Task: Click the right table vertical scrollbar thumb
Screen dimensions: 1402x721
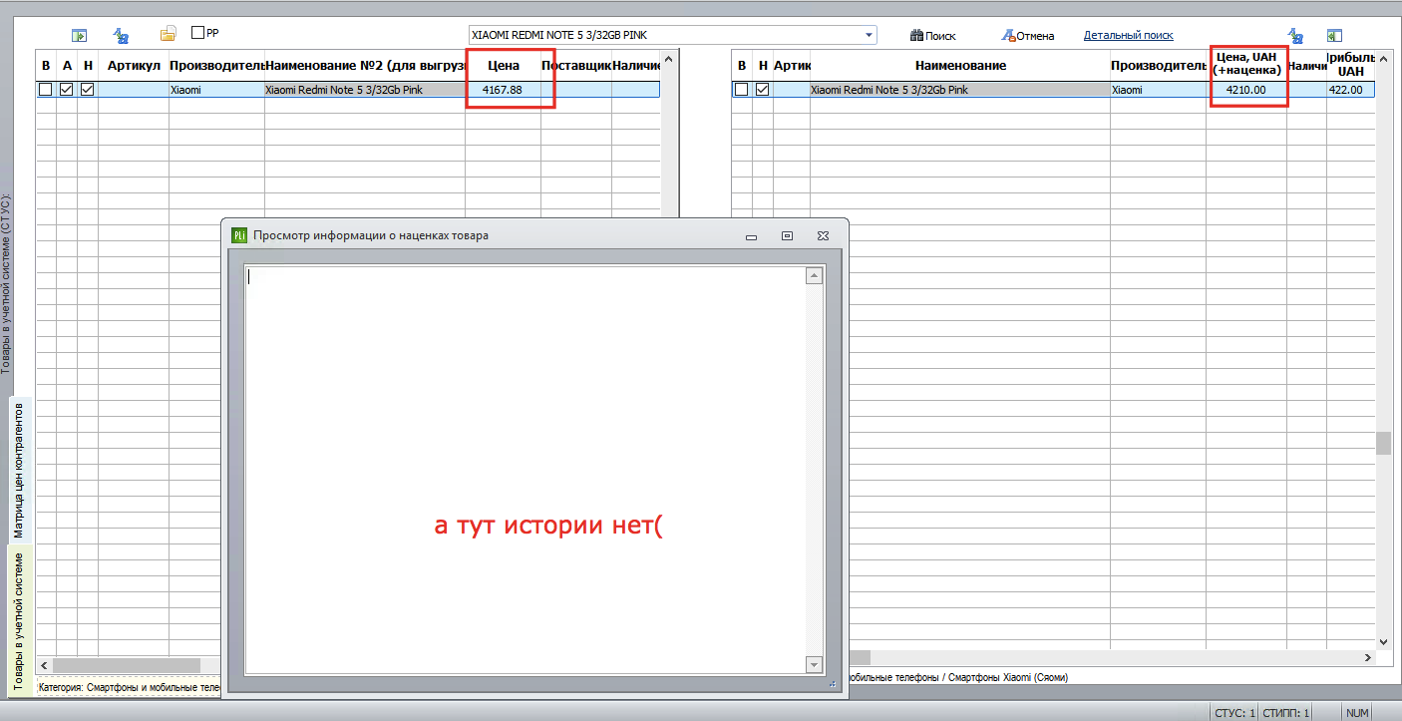Action: [1383, 443]
